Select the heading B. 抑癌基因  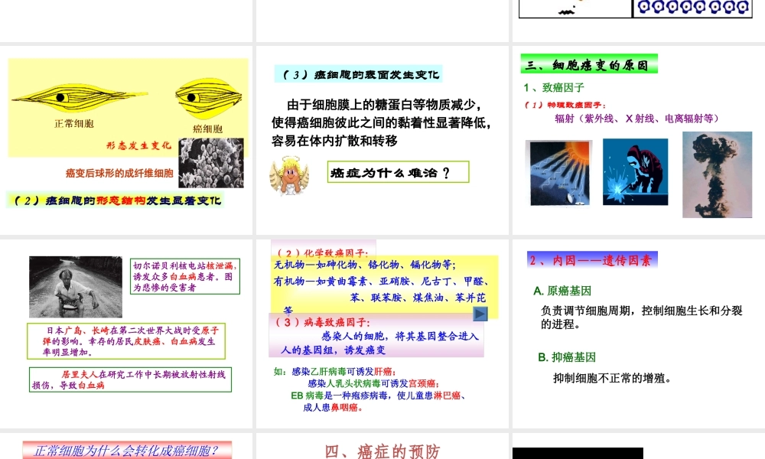pyautogui.click(x=567, y=357)
